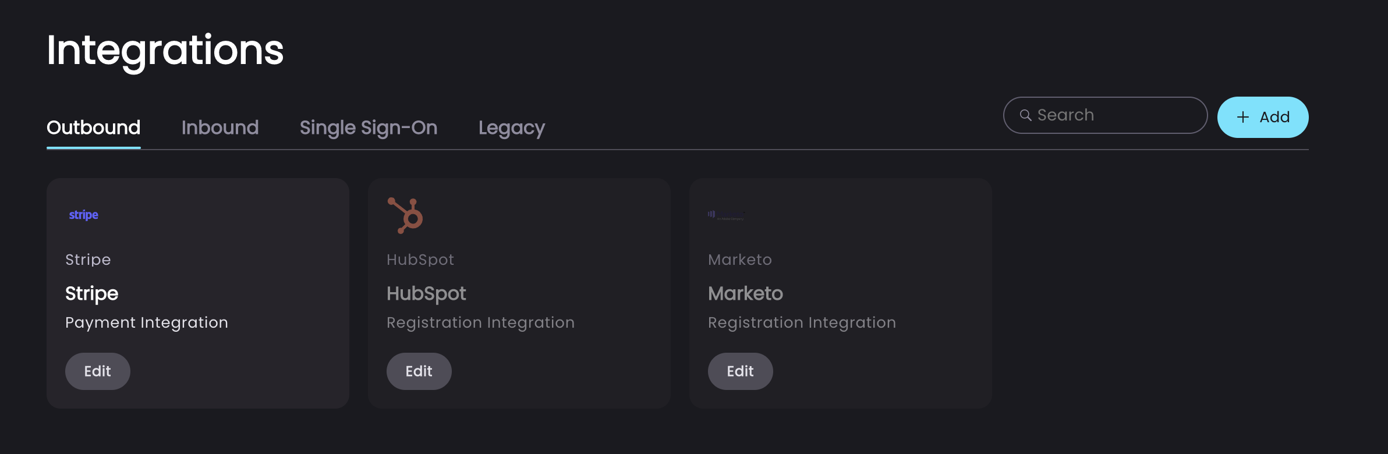Click Registration Integration text under HubSpot
Screen dimensions: 1388x454
pos(480,322)
